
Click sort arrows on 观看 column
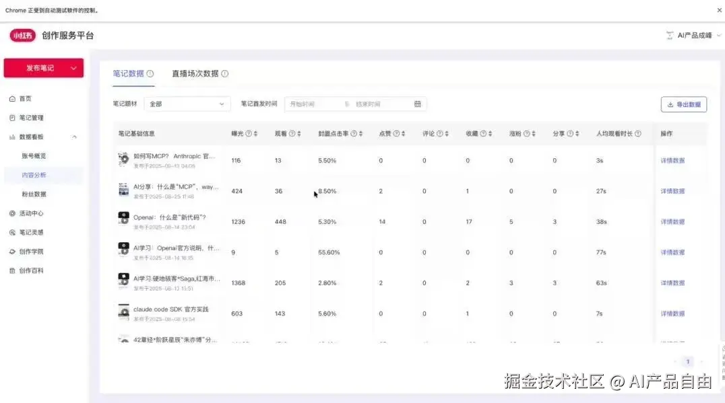click(299, 134)
